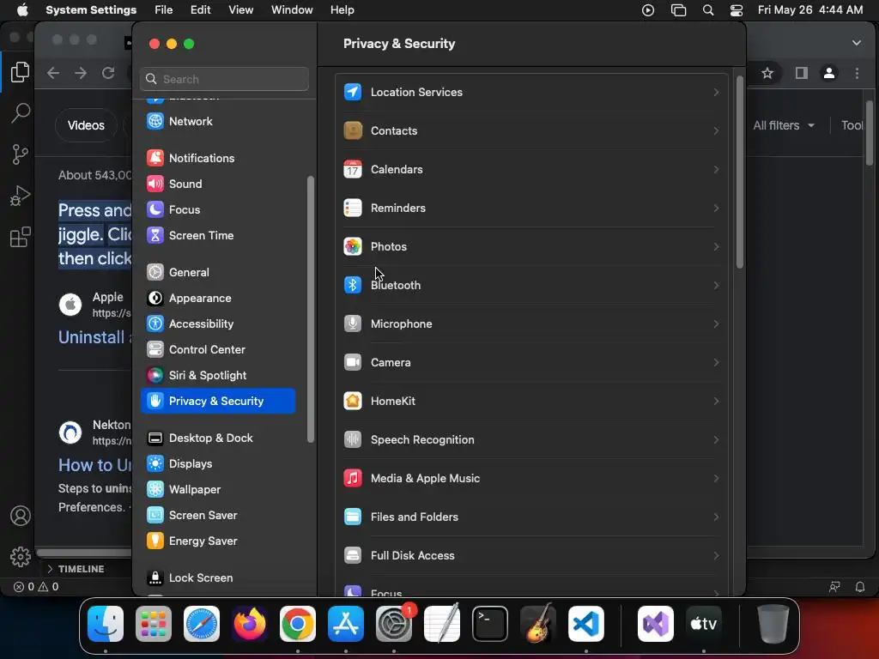Open Bluetooth privacy row
This screenshot has width=879, height=659.
click(x=531, y=285)
